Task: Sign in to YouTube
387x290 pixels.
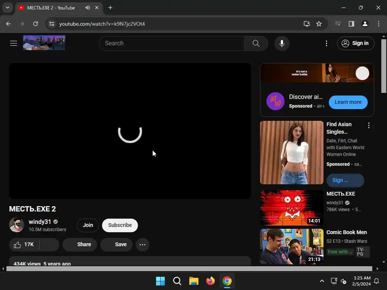Action: coord(356,43)
